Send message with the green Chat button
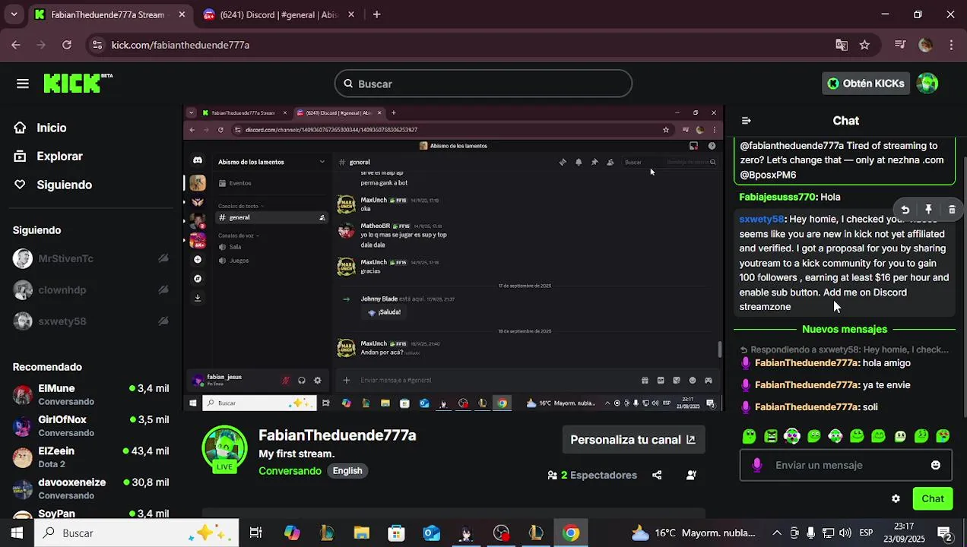Image resolution: width=967 pixels, height=547 pixels. coord(933,499)
